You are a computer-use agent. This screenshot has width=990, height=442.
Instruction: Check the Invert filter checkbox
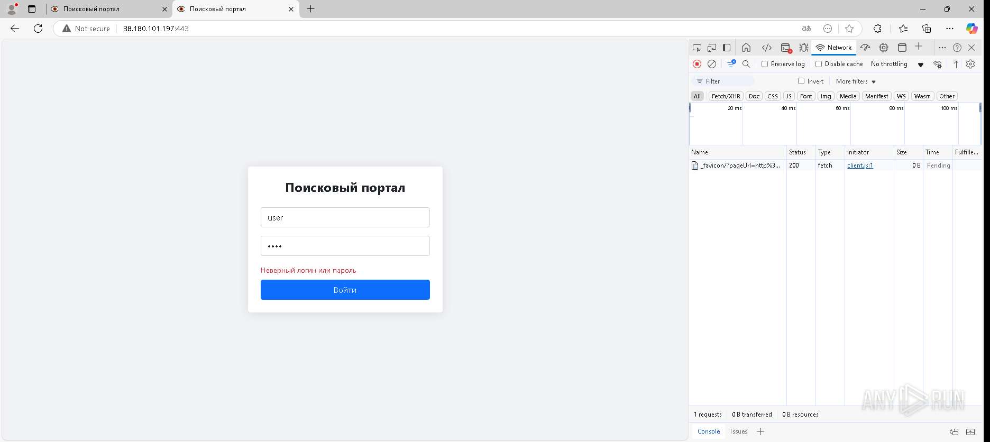click(x=801, y=81)
